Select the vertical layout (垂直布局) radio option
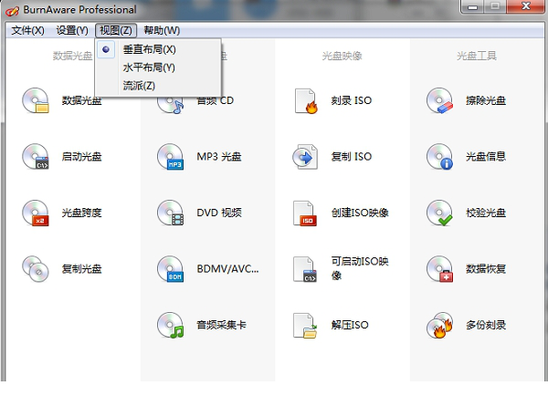This screenshot has width=548, height=396. click(x=106, y=49)
